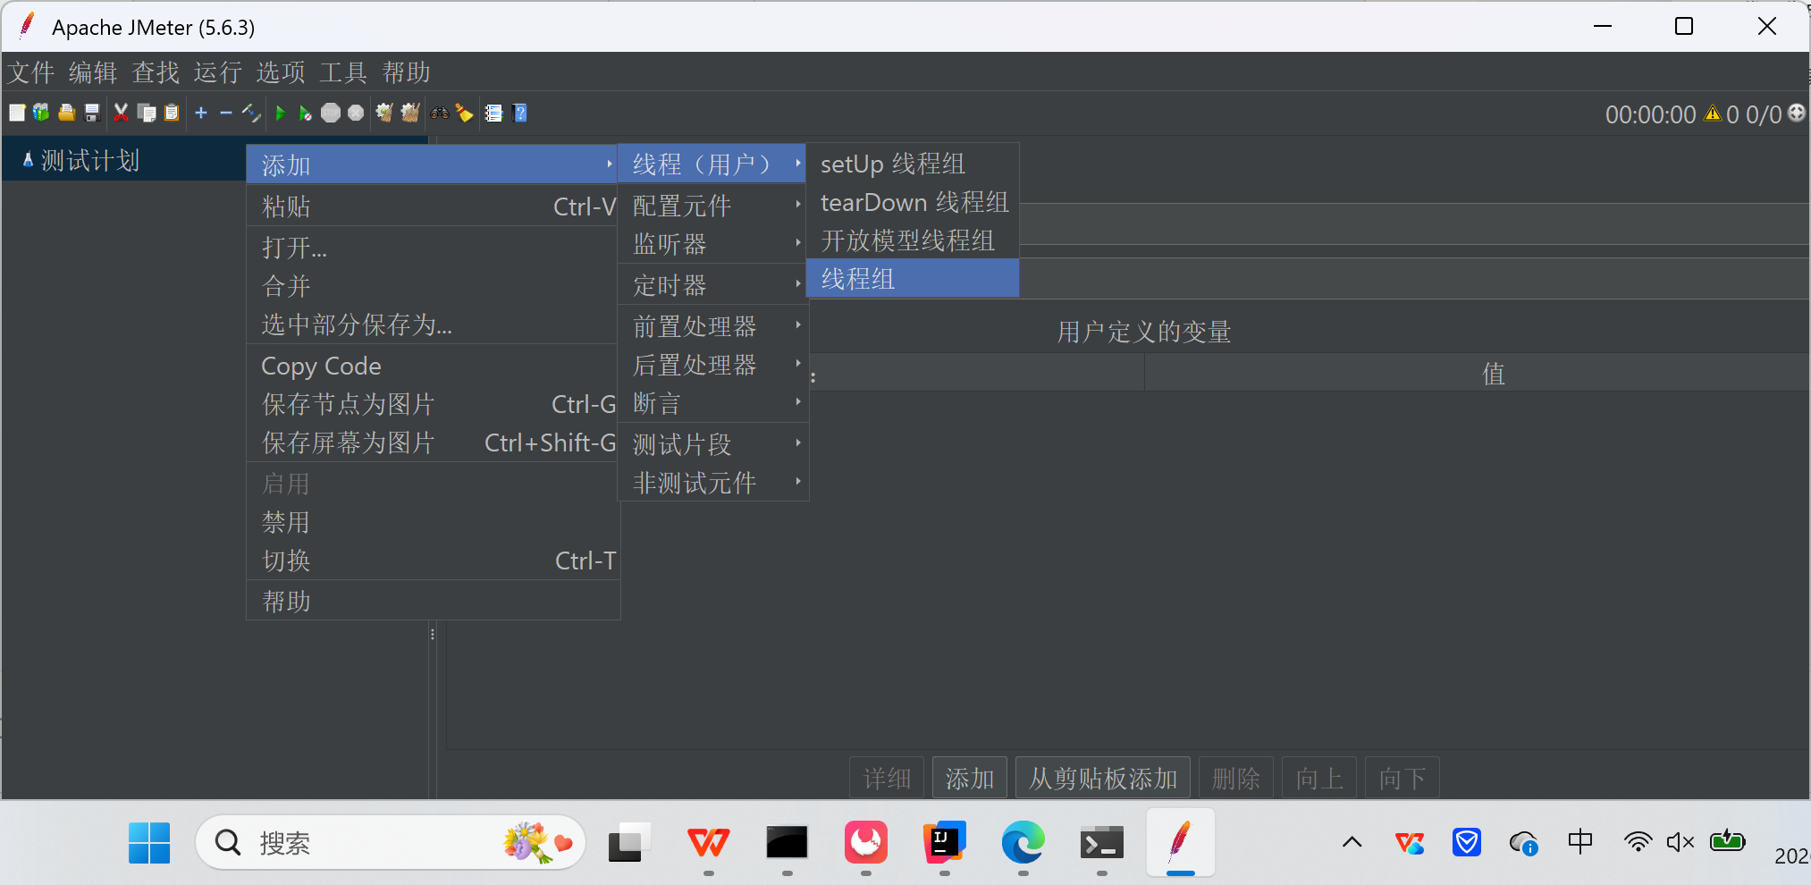The height and width of the screenshot is (885, 1811).
Task: Reset search with yellow broom icon
Action: (464, 113)
